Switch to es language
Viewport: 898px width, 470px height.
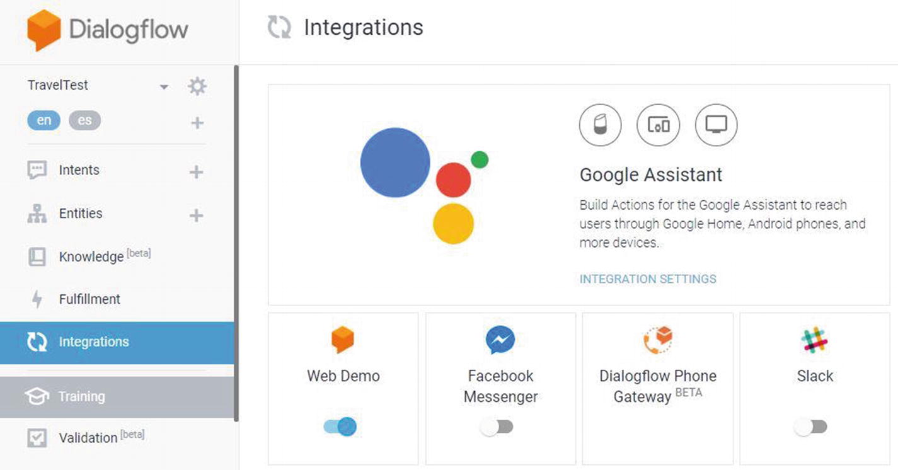[x=84, y=120]
